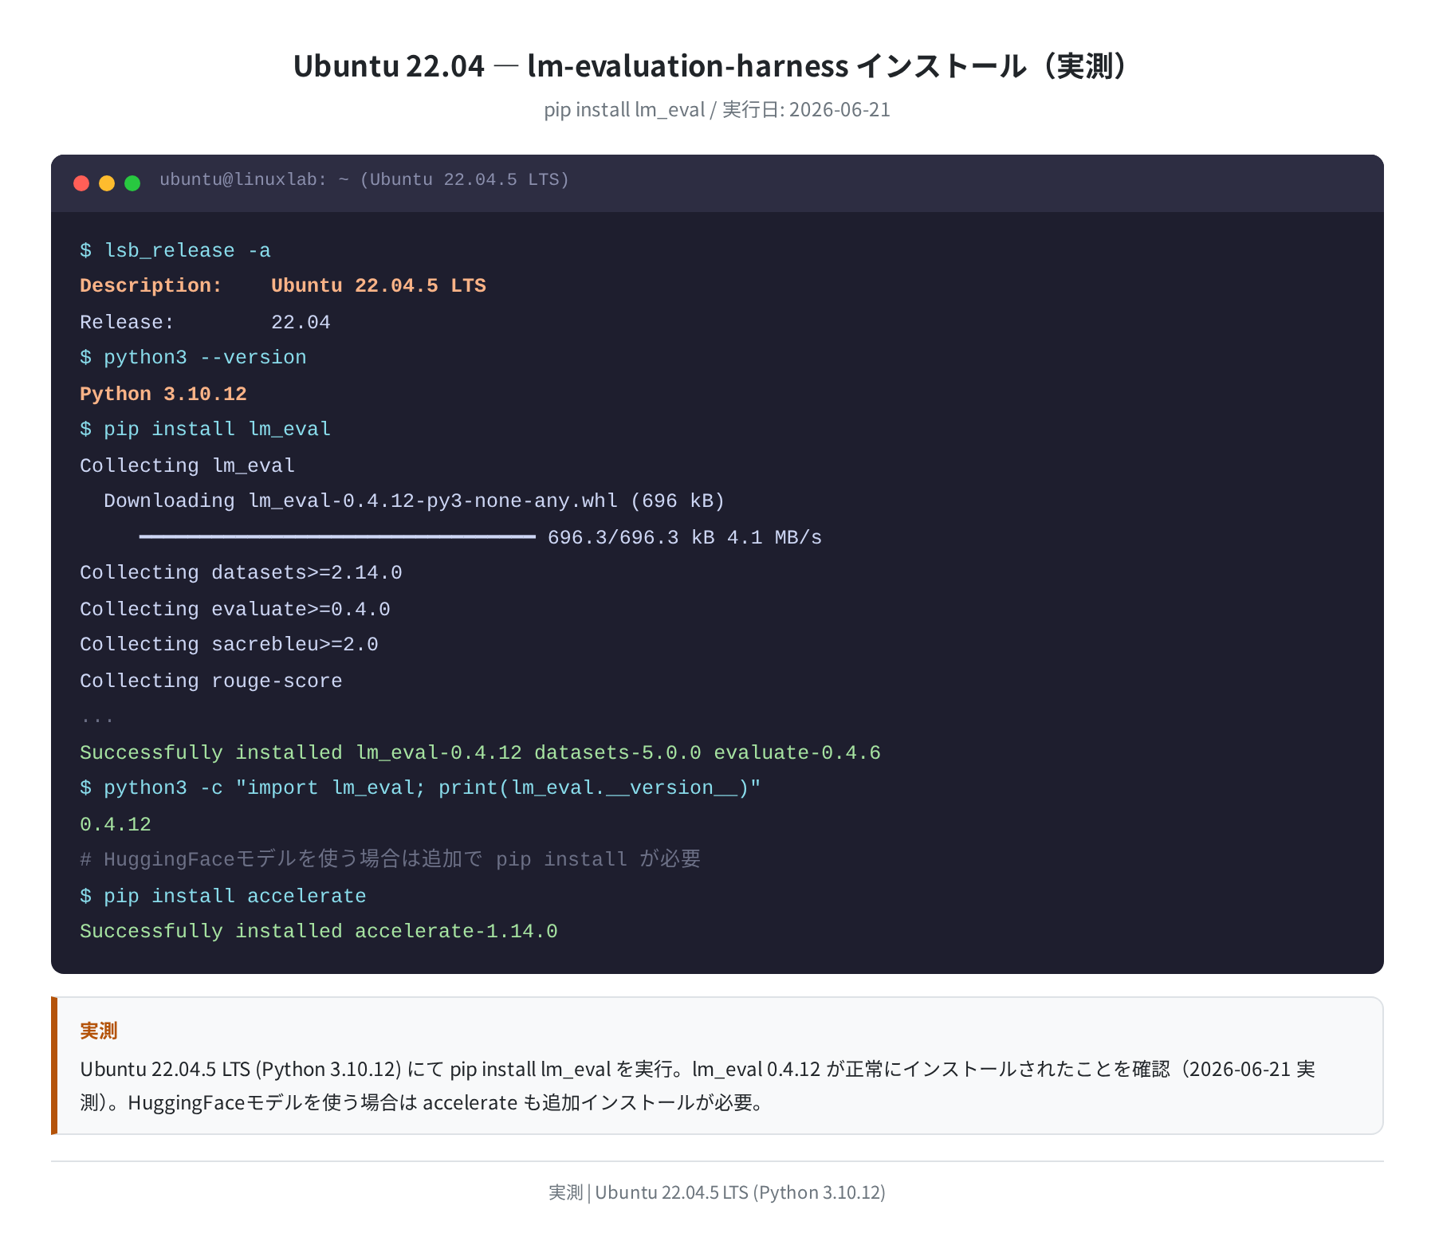This screenshot has width=1435, height=1237.
Task: Click the subtitle with 実行日: 2026-06-21
Action: point(717,109)
